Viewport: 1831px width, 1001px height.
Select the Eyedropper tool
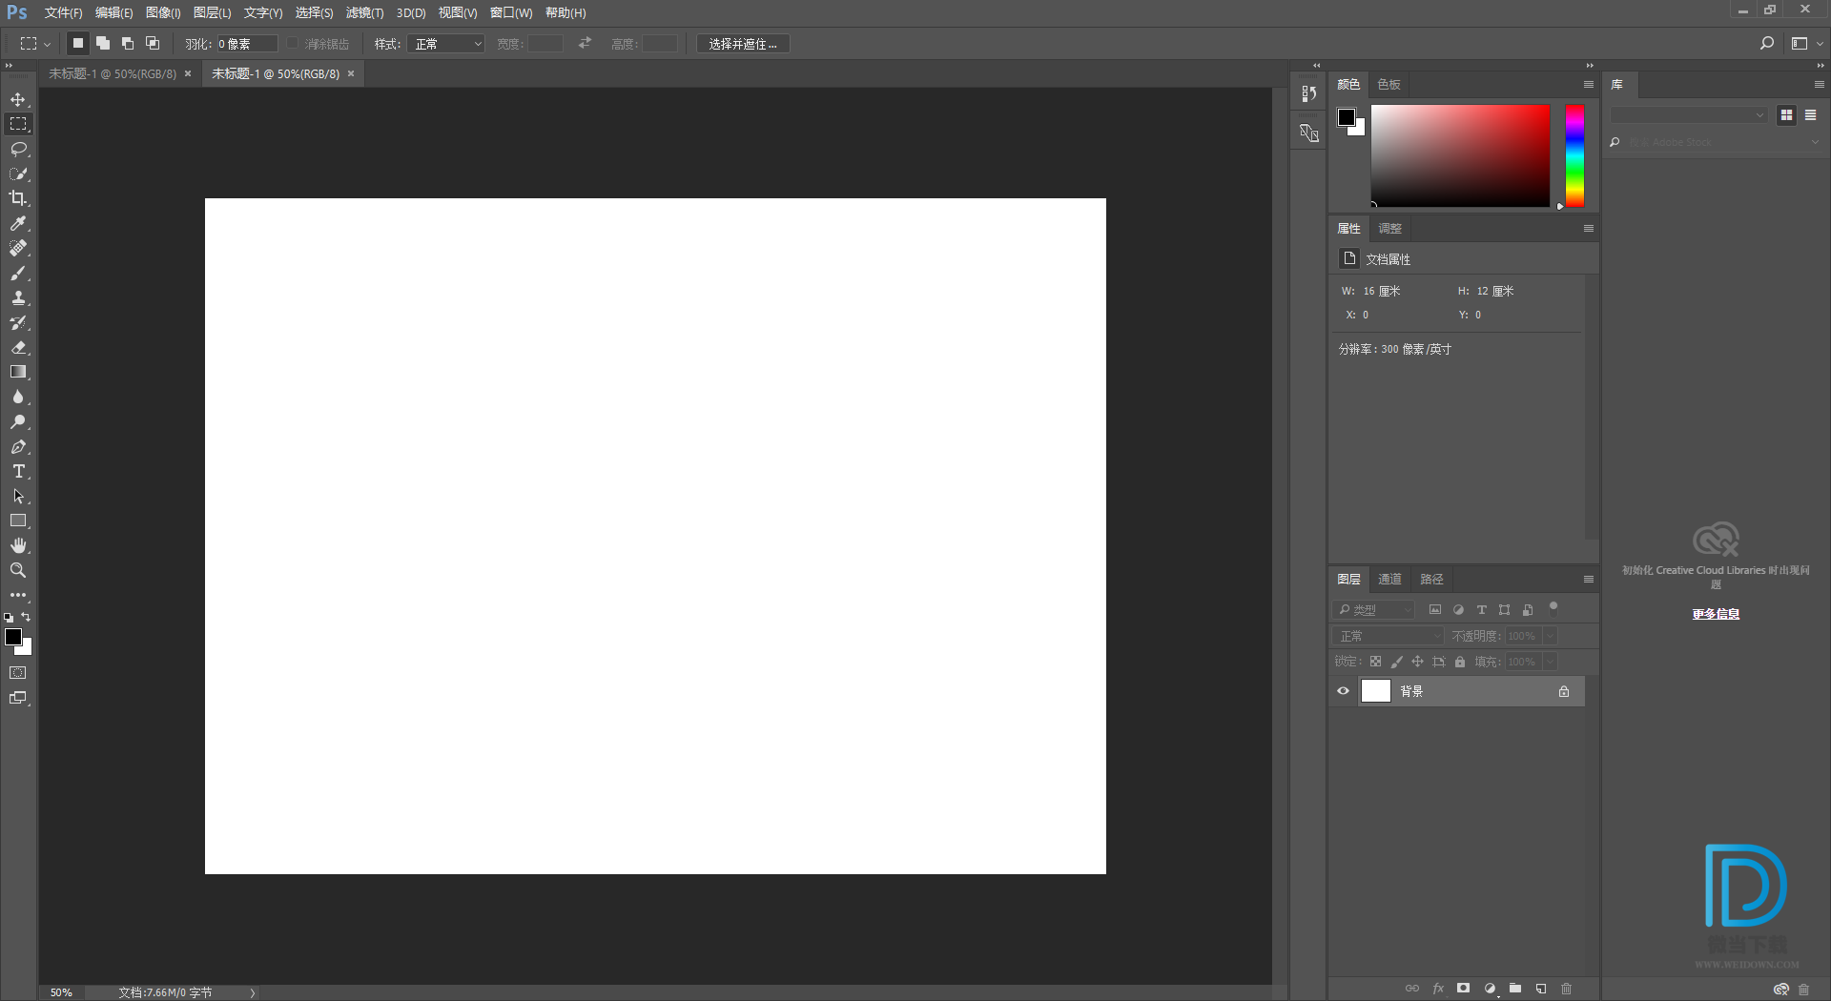click(x=18, y=223)
